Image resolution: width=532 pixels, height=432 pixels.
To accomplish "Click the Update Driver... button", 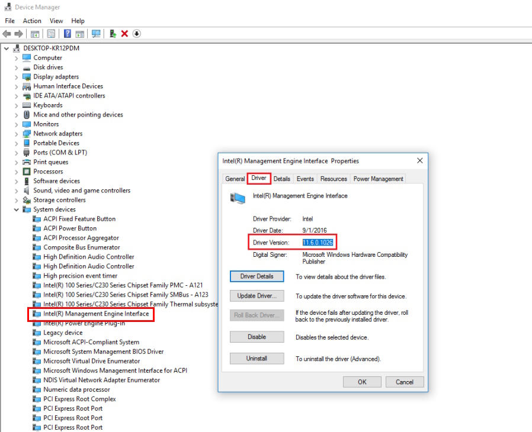I will 257,296.
